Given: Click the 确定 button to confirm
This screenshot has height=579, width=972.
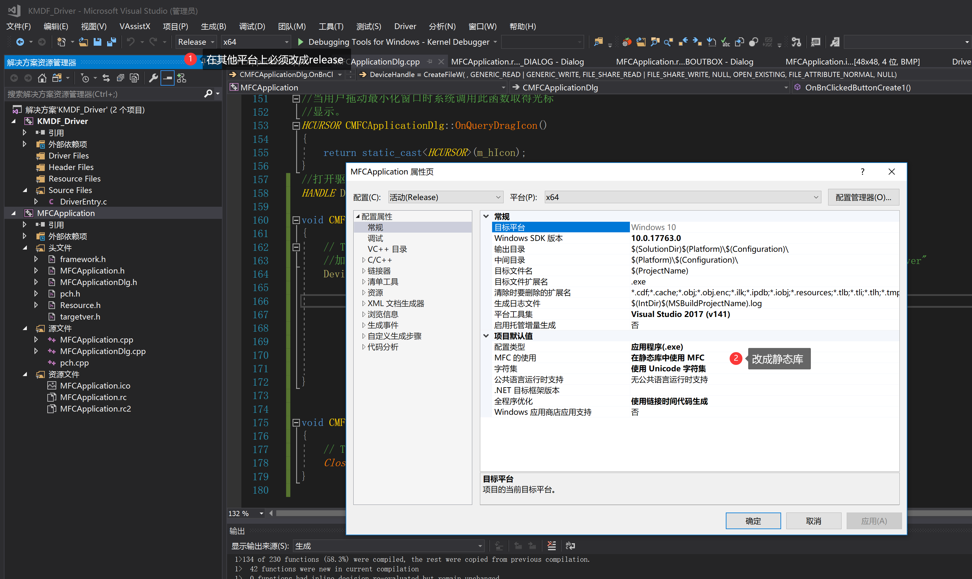Looking at the screenshot, I should point(753,521).
